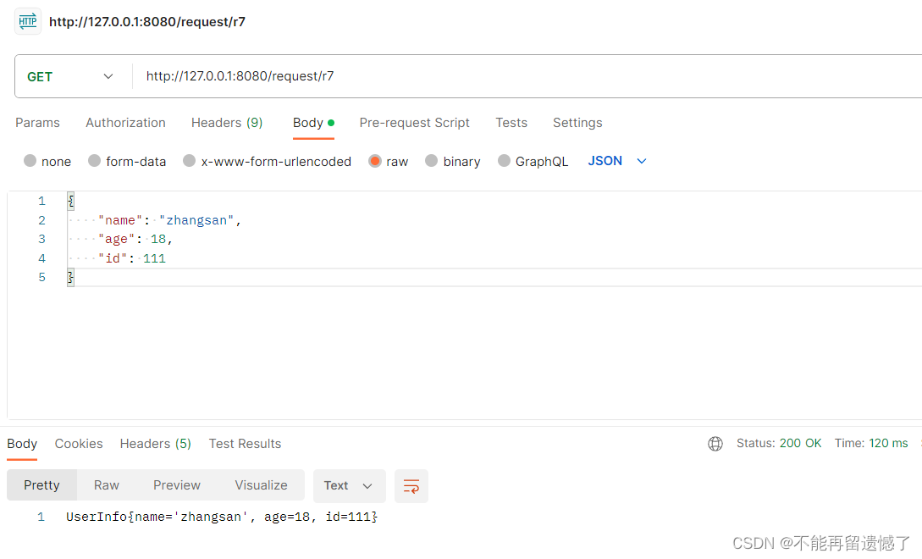Toggle word wrap in response
Viewport: 922px width, 559px height.
pos(411,486)
